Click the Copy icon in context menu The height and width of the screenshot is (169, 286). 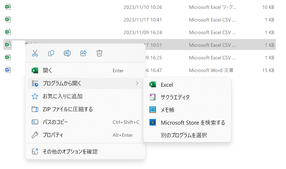pyautogui.click(x=51, y=53)
